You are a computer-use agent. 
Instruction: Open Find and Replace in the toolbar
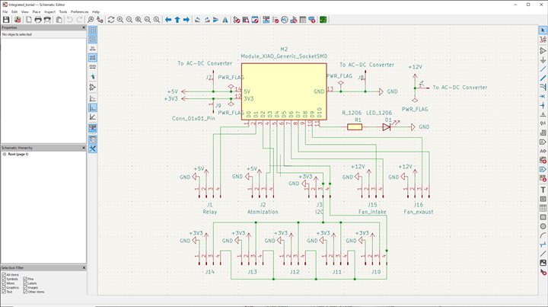click(100, 20)
